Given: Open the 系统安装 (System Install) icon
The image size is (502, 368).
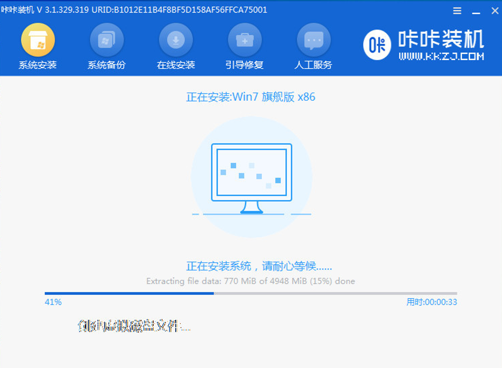Looking at the screenshot, I should [x=38, y=40].
